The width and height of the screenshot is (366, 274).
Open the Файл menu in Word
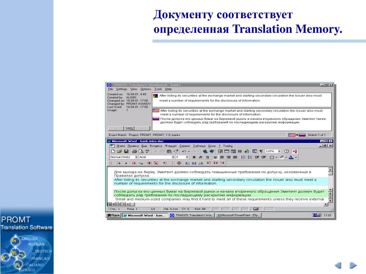[121, 146]
